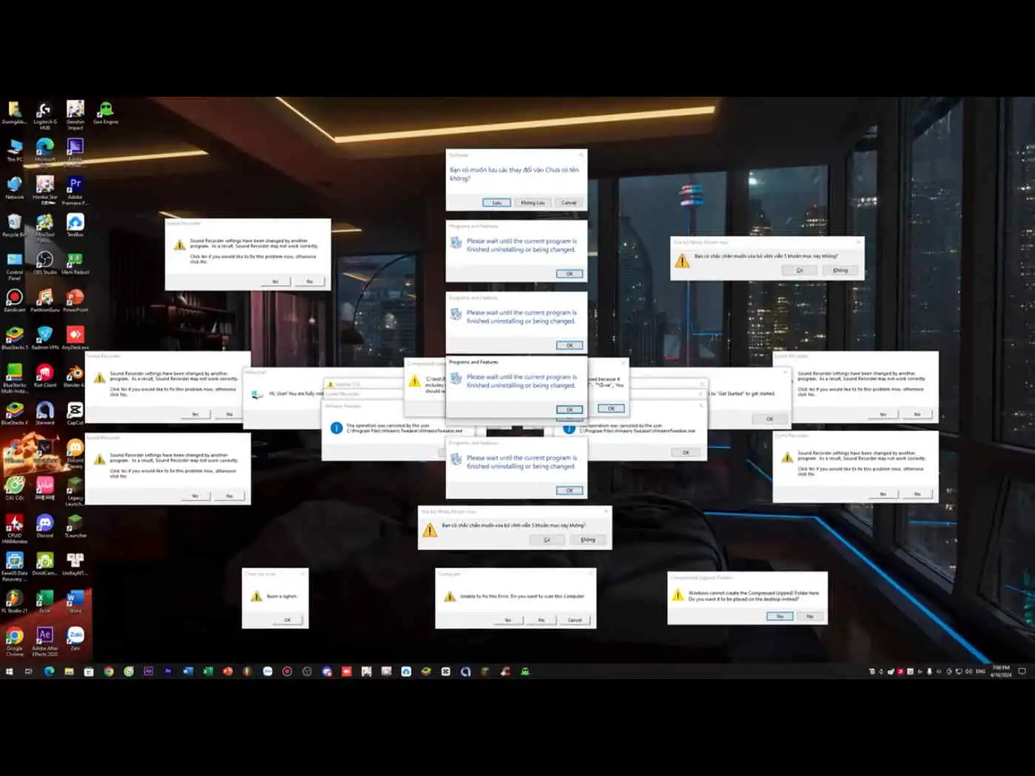Open the Honkai Star Rail desktop shortcut

click(x=44, y=190)
